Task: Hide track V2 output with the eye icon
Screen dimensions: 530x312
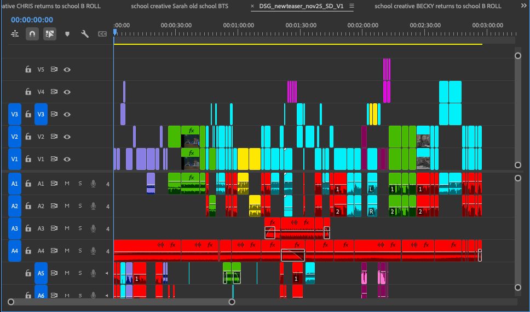Action: point(67,137)
